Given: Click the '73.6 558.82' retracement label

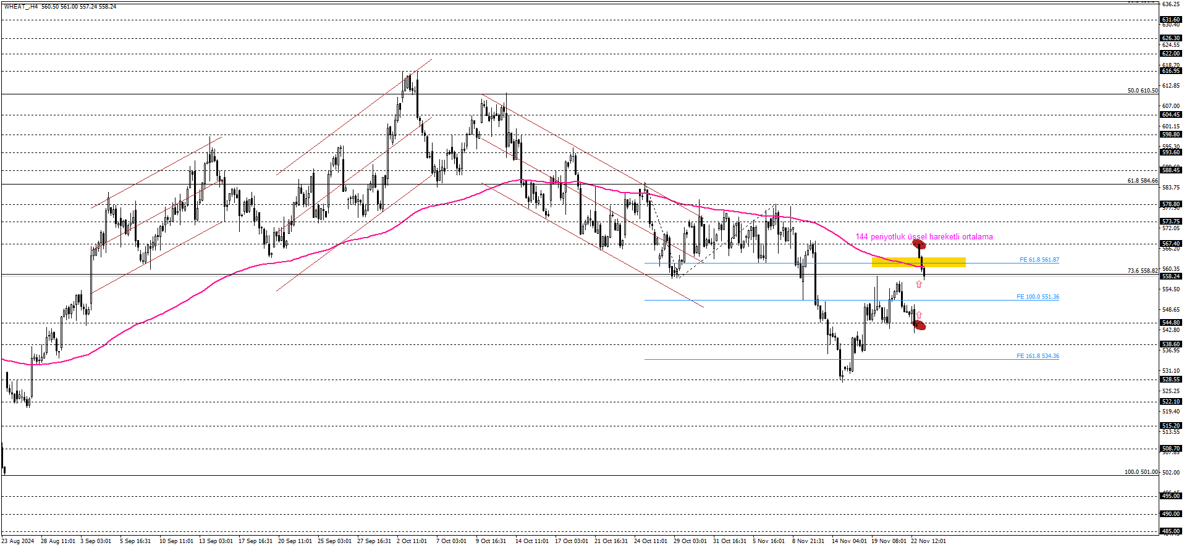Looking at the screenshot, I should (1143, 271).
